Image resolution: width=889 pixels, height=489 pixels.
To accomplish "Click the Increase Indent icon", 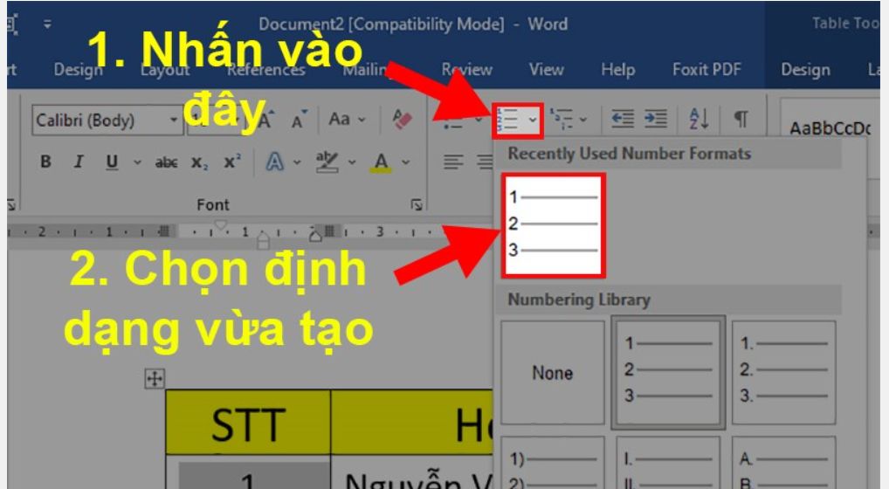I will point(656,119).
